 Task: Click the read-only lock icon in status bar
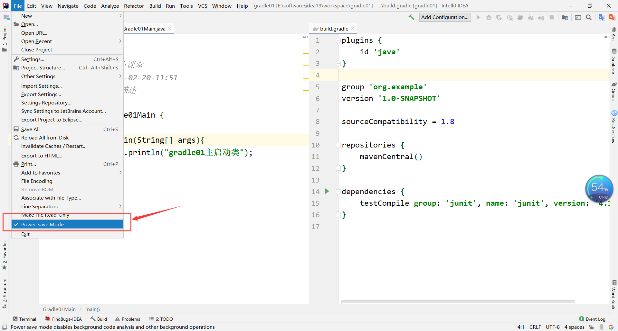(591, 327)
